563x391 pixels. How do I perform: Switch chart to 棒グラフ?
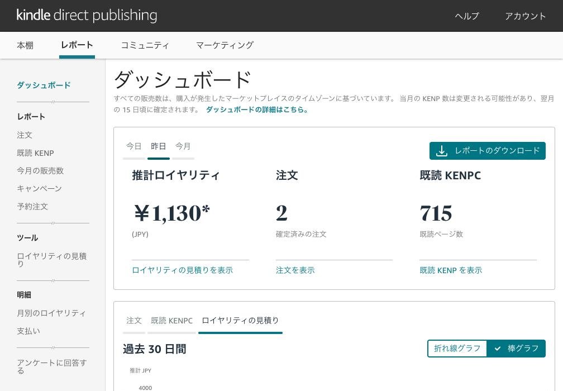[516, 349]
